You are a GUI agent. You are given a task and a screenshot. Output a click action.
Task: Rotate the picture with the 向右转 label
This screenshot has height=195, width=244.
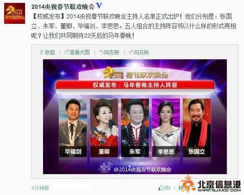141,53
